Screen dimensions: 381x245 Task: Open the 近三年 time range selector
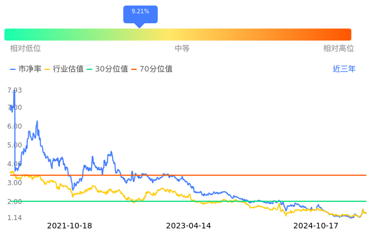coord(344,69)
